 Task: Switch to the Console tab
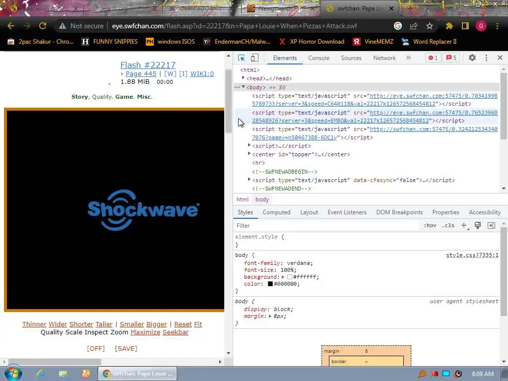click(x=319, y=58)
